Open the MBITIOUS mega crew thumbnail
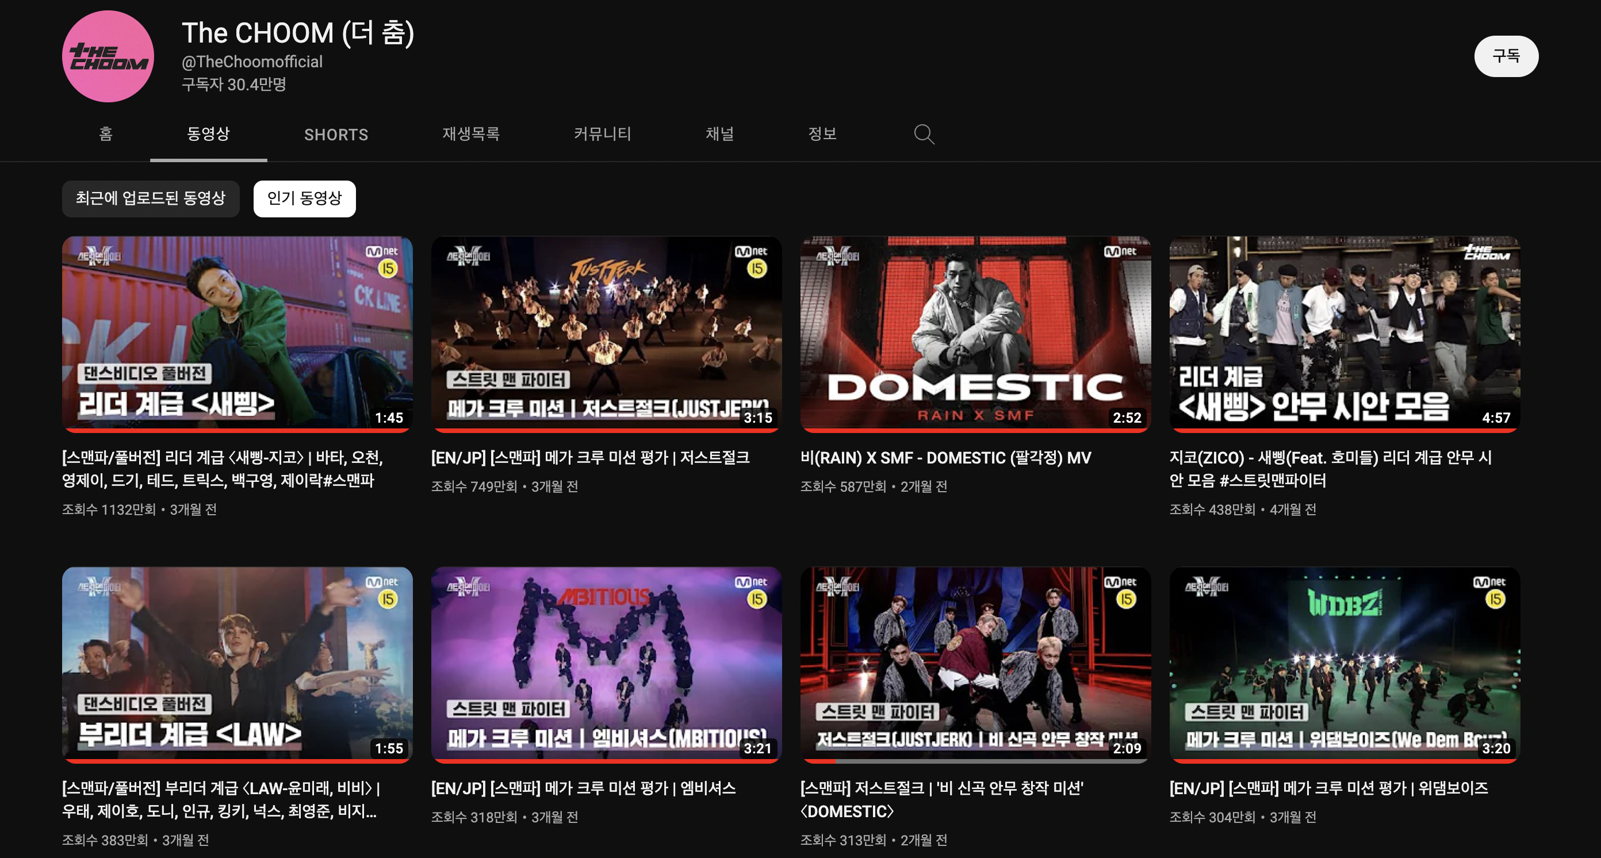Viewport: 1601px width, 858px height. (606, 663)
